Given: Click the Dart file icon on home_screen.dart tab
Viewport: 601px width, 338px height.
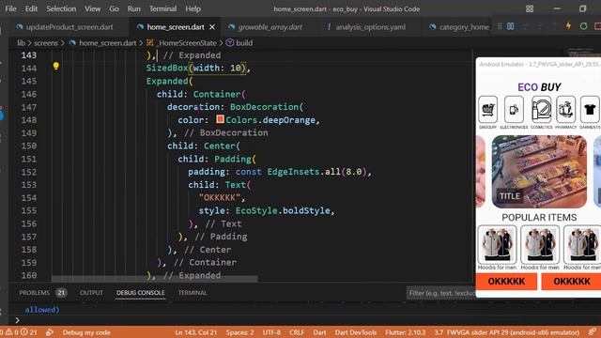Looking at the screenshot, I should pos(140,27).
